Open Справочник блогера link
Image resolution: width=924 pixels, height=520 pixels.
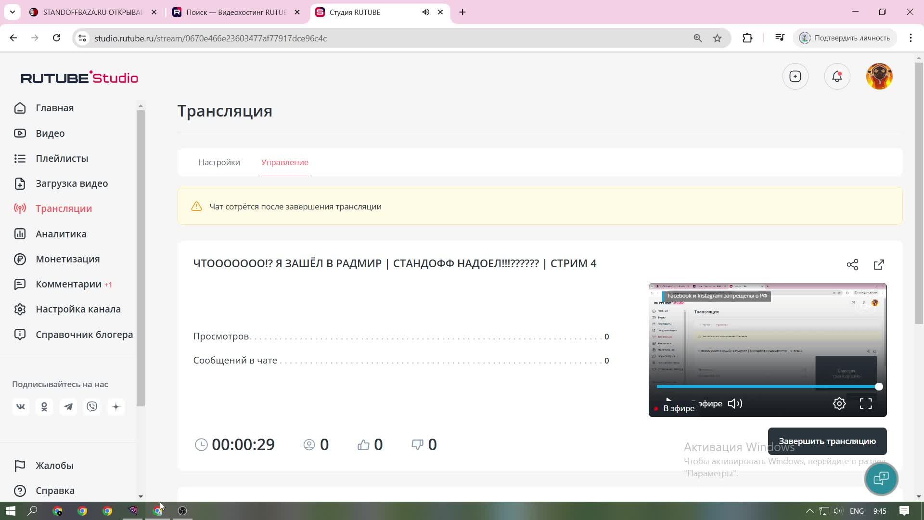point(73,335)
